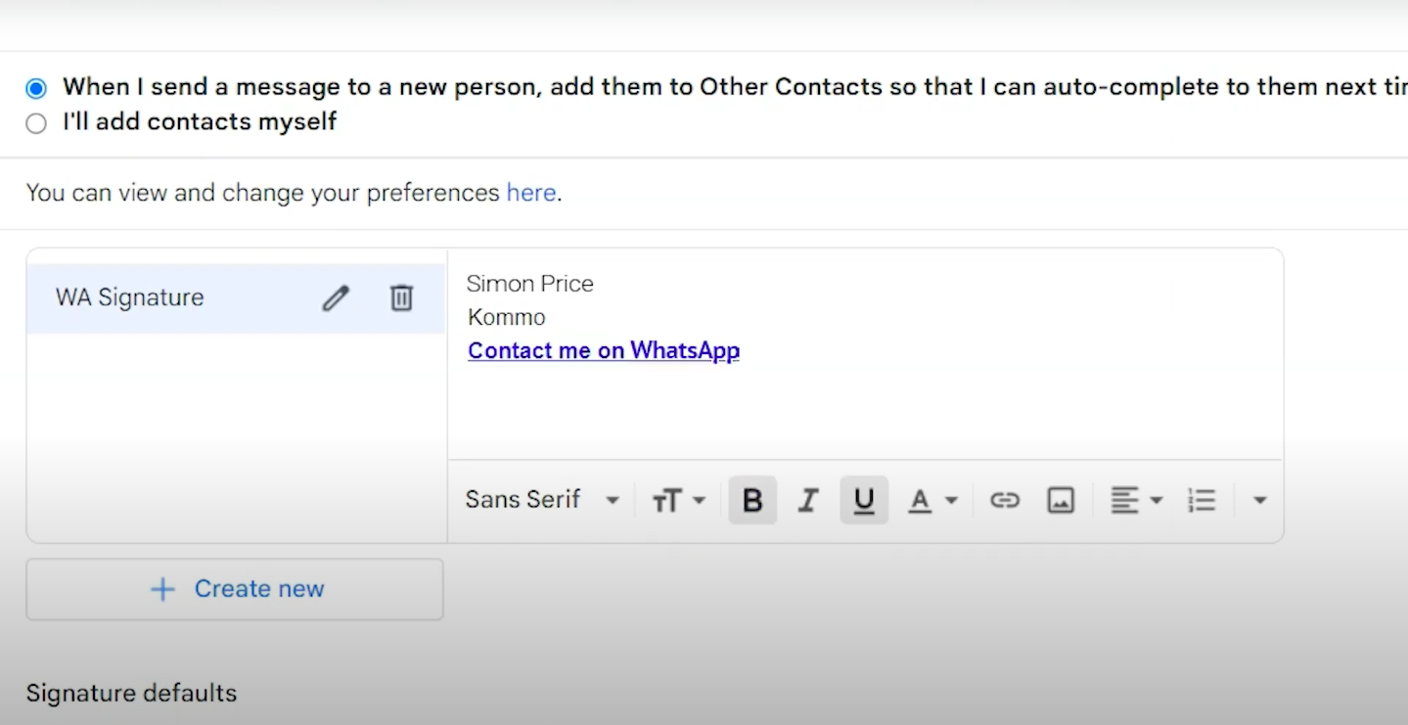
Task: Click the Create new signature button
Action: pos(235,589)
